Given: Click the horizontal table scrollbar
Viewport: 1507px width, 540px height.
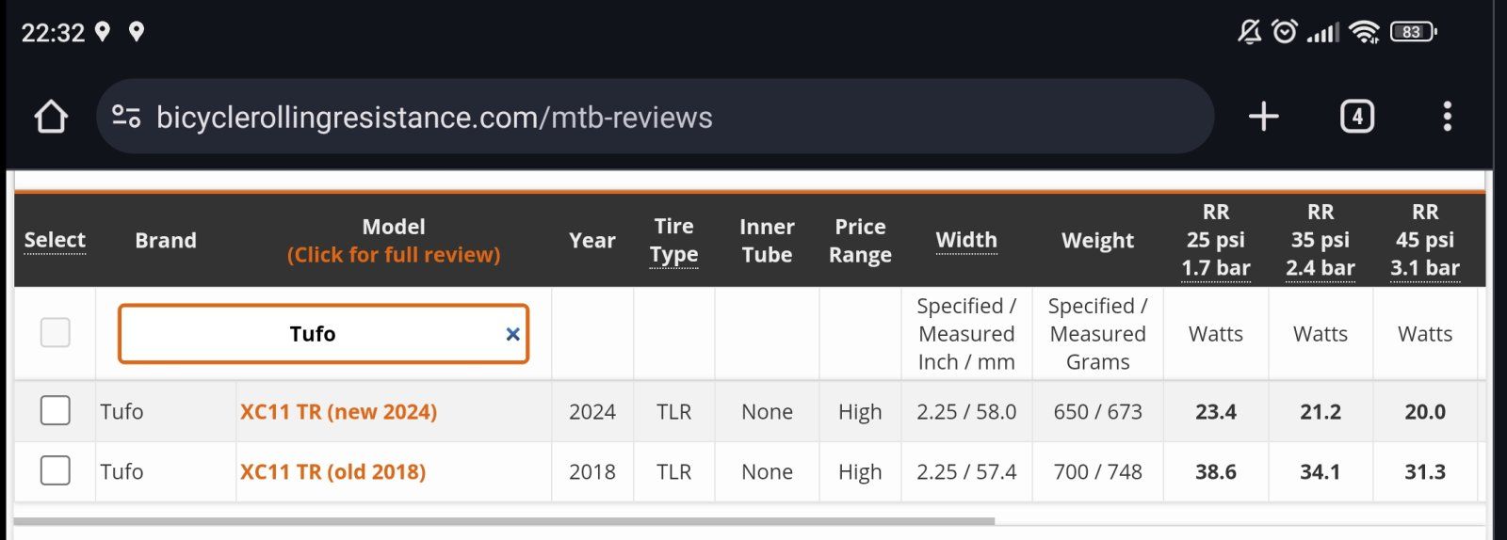Looking at the screenshot, I should [504, 520].
